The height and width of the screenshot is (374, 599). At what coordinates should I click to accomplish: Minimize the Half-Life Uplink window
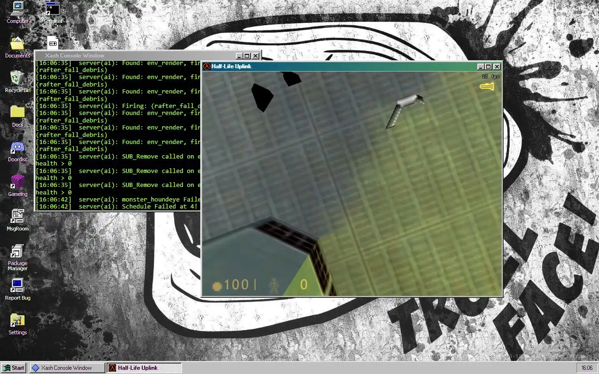[481, 67]
